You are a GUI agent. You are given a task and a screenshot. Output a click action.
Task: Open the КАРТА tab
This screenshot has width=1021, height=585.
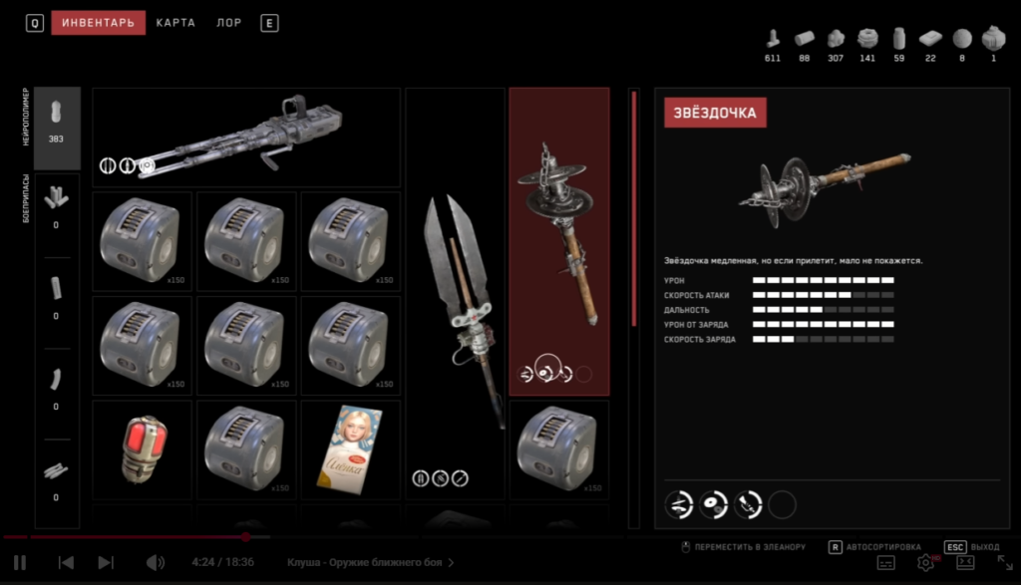pos(175,23)
